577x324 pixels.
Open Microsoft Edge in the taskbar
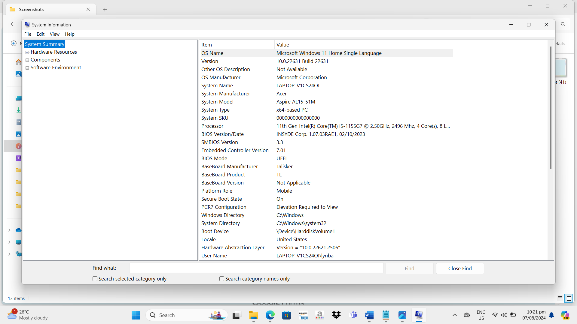(270, 315)
